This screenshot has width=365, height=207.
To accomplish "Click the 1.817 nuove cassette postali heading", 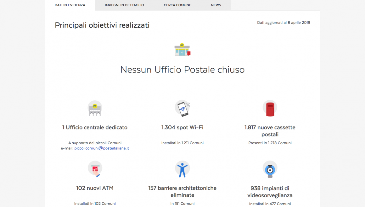I will 270,131.
